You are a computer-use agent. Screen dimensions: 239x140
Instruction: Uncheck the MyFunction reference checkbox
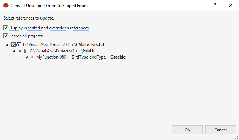[27, 57]
